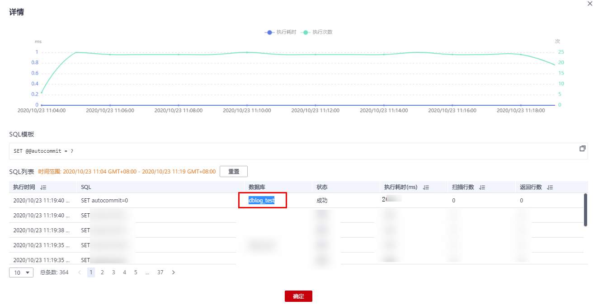Screen dimensions: 598x305
Task: Go to page 2
Action: pos(102,272)
